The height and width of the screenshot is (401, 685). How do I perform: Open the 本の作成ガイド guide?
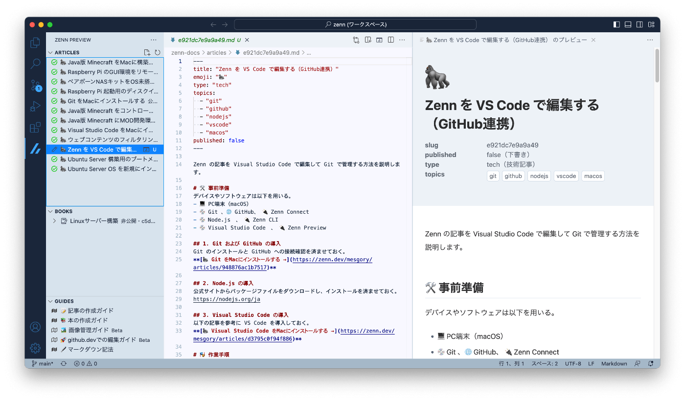[x=105, y=320]
